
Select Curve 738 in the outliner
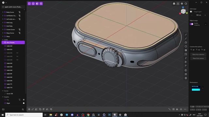coord(13,94)
